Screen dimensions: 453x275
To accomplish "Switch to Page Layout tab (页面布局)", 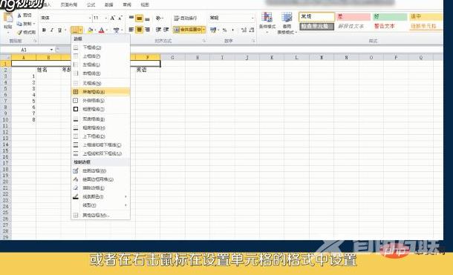I will (69, 4).
